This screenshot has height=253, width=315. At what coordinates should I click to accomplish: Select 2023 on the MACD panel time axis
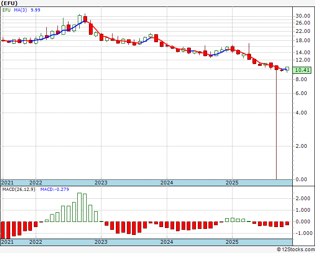(x=101, y=242)
